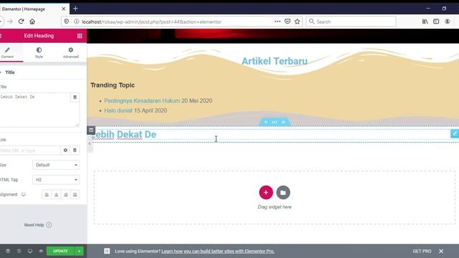Open the Elementor Pro learn more link
459x258 pixels.
[x=218, y=251]
